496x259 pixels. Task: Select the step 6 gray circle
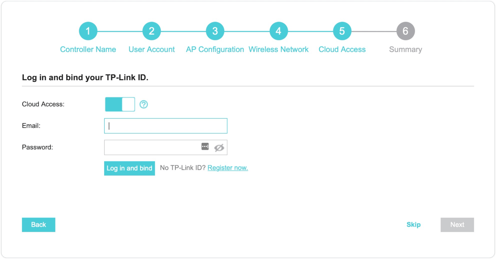coord(405,31)
